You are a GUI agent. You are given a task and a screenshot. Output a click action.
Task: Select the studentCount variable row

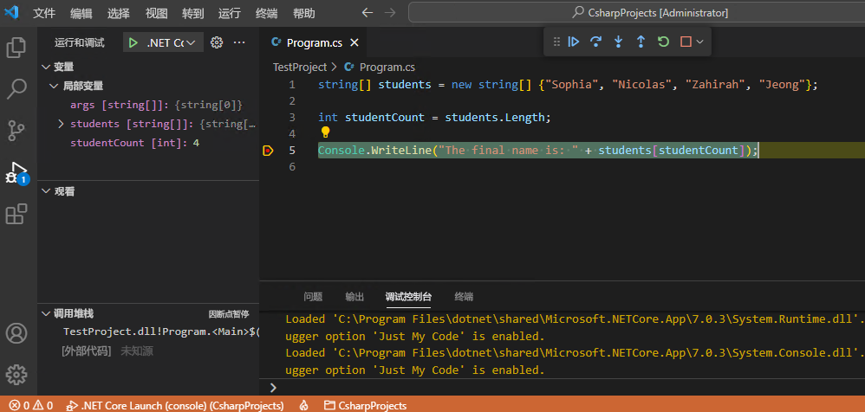coord(148,143)
